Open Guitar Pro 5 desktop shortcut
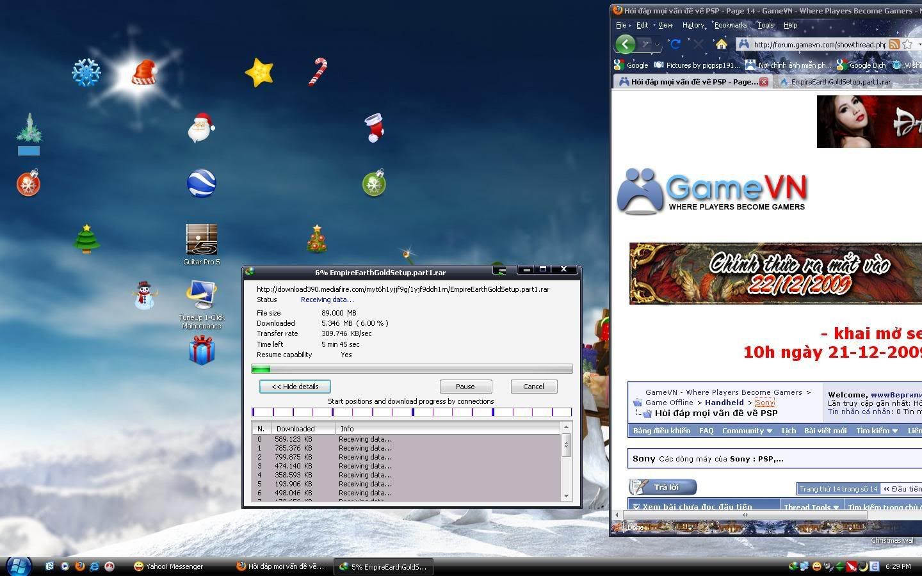This screenshot has height=576, width=922. (x=202, y=244)
